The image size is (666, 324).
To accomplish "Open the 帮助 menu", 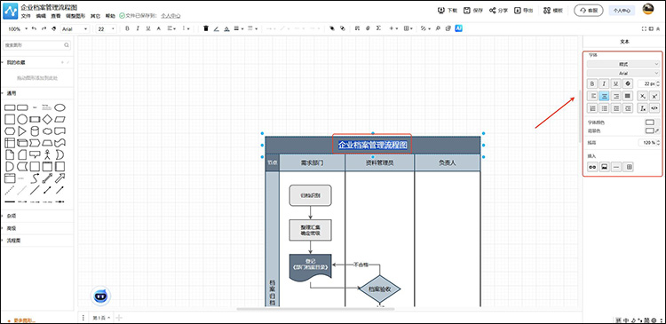I will (110, 16).
